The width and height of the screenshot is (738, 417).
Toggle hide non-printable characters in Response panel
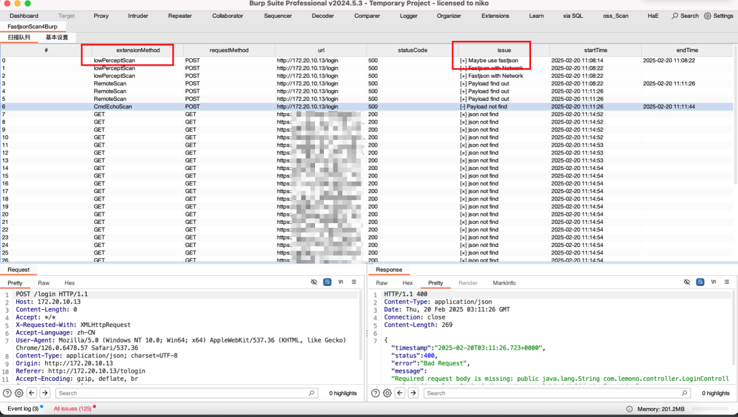(687, 282)
